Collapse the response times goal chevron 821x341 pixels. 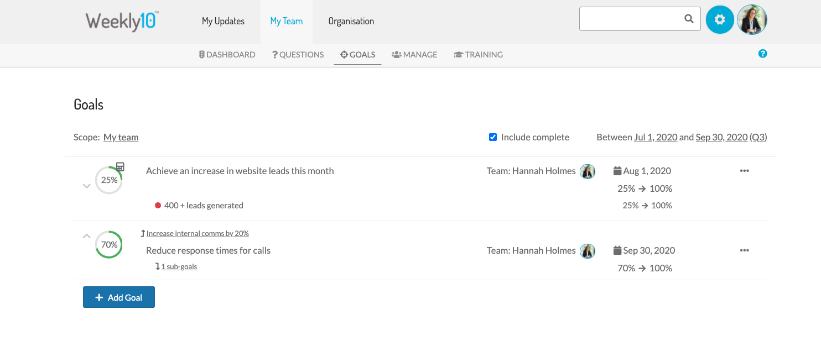86,236
